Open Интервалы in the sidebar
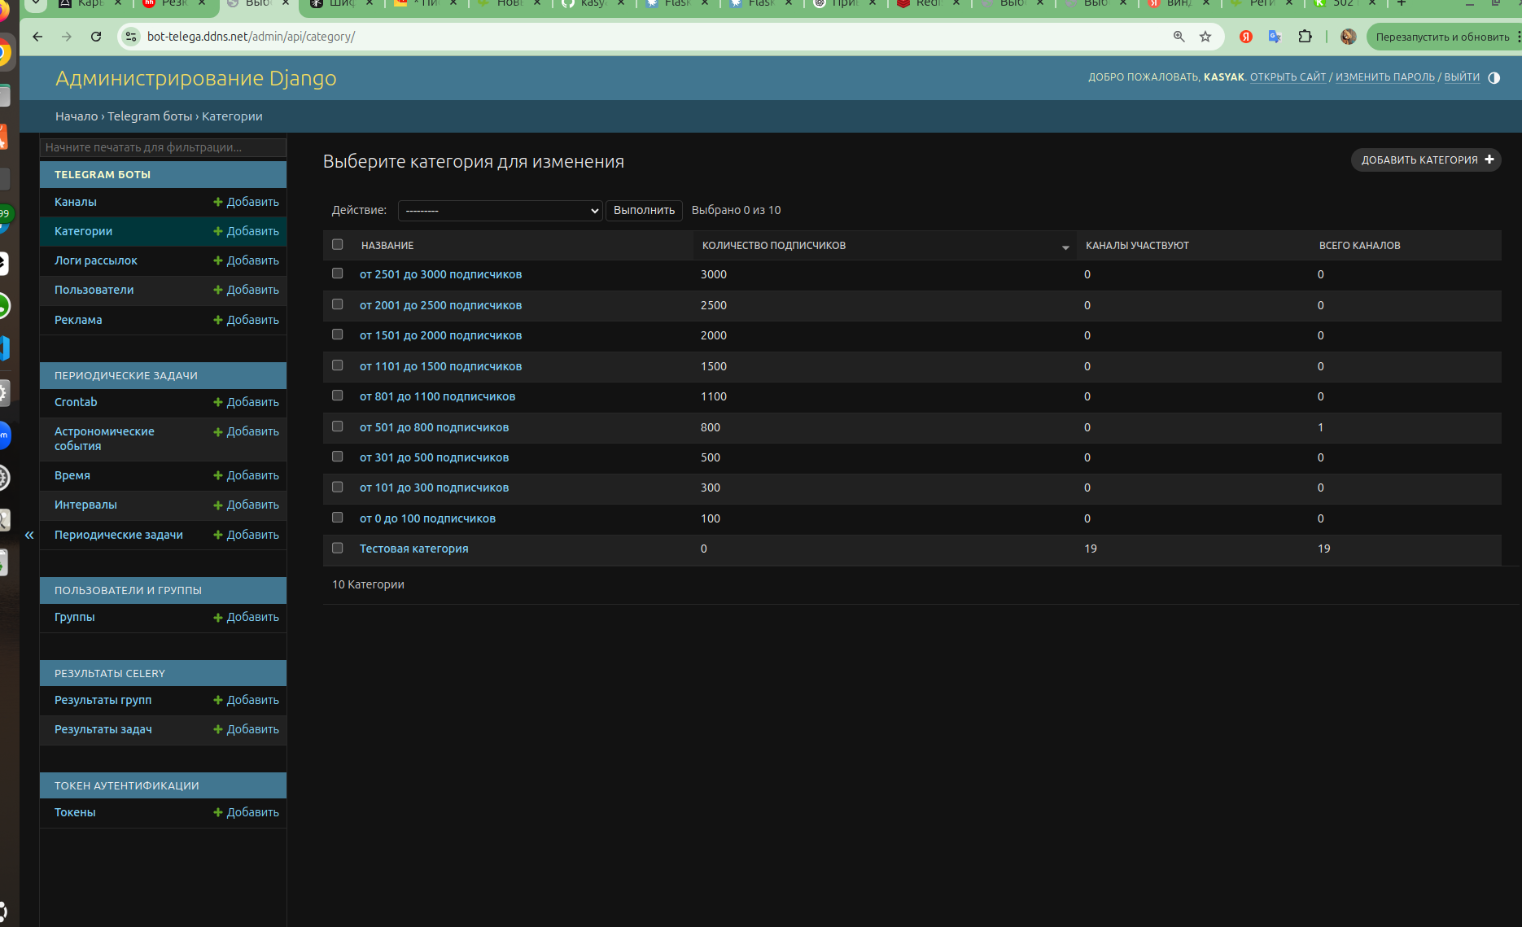The height and width of the screenshot is (927, 1522). (x=85, y=505)
